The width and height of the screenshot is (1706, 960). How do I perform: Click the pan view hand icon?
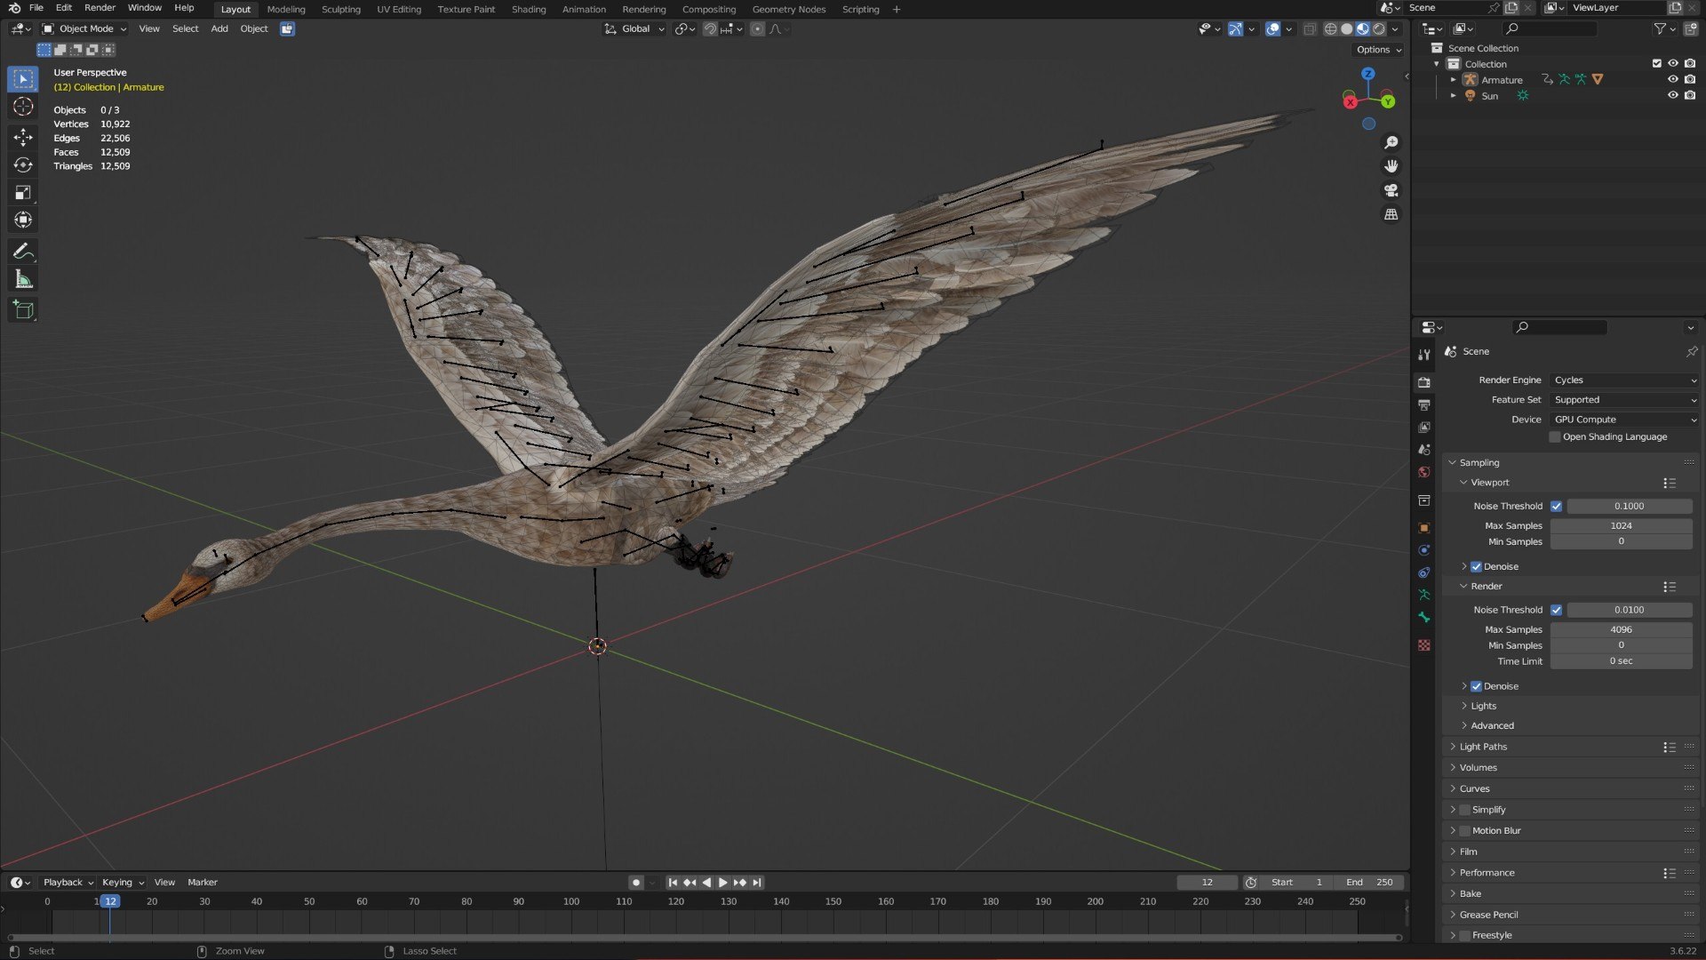tap(1391, 166)
